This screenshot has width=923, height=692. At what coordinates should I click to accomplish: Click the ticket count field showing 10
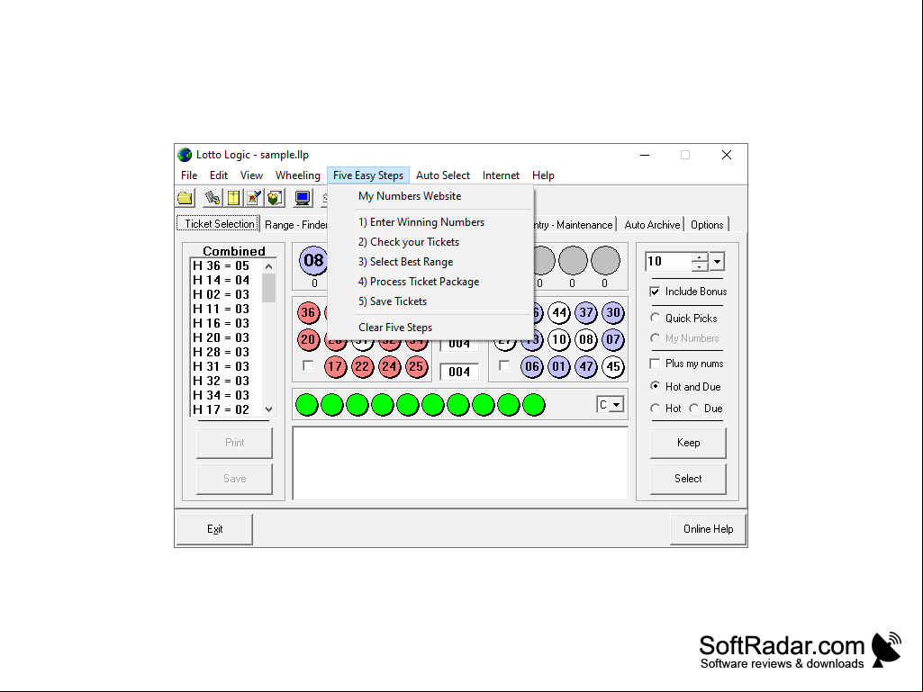(669, 261)
